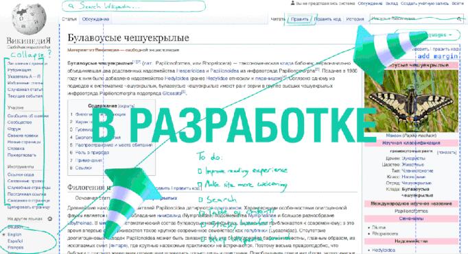Image resolution: width=468 pixels, height=254 pixels.
Task: Open the languages gear settings icon
Action: [50, 219]
